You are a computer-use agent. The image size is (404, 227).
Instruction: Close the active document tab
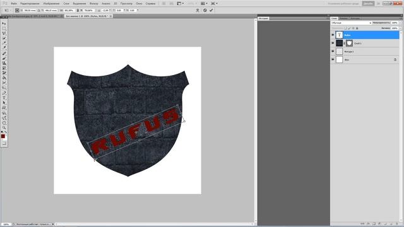[110, 16]
